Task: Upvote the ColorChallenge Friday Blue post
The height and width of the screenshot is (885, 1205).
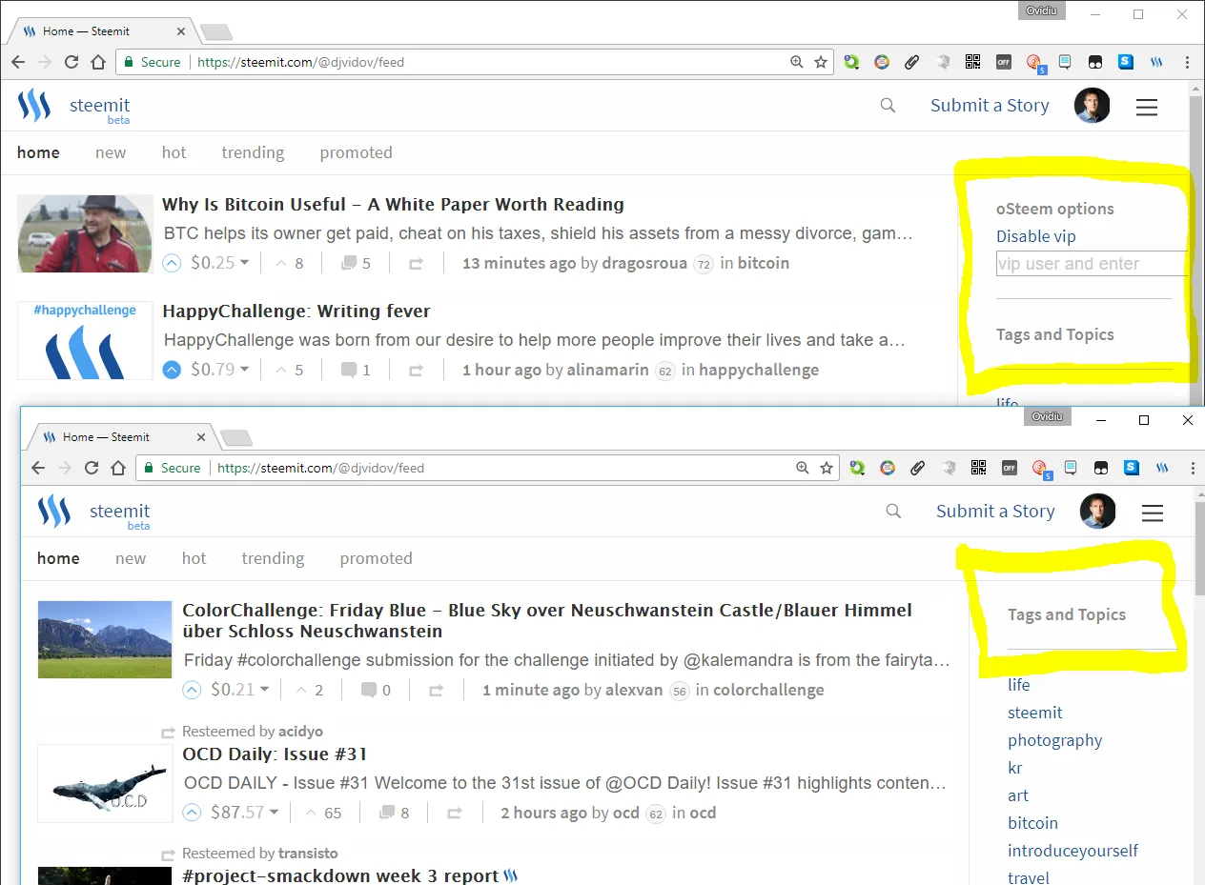Action: click(x=192, y=690)
